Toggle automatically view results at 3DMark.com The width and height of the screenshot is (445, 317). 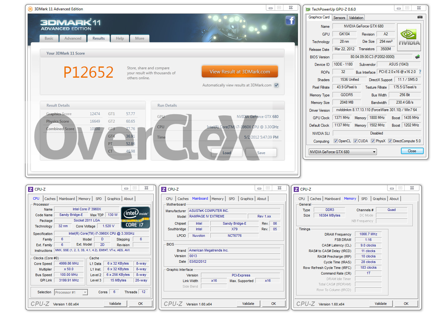click(276, 85)
